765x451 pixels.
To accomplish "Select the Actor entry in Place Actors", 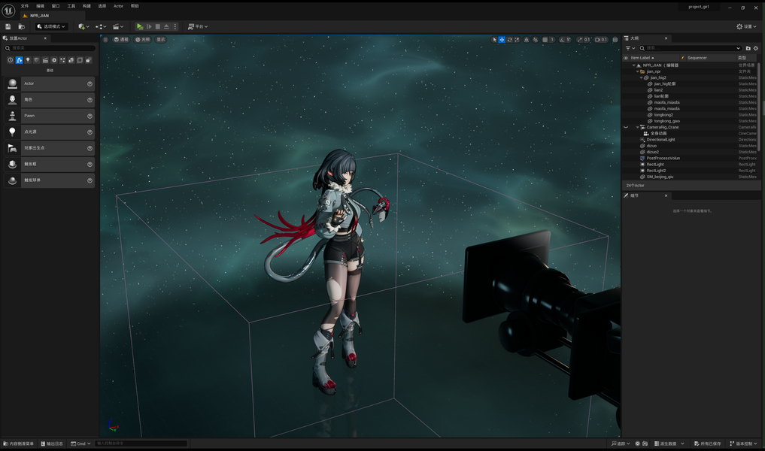I will [x=50, y=84].
